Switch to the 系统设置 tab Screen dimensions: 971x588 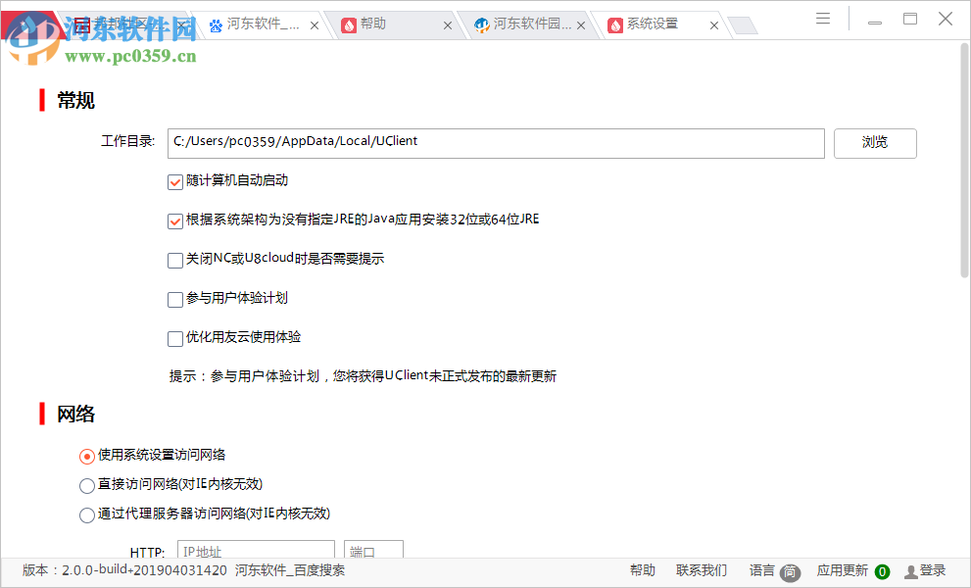(x=652, y=24)
